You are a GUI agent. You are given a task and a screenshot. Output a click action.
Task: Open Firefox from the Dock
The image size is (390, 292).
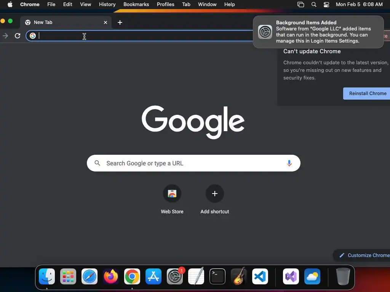pos(111,276)
